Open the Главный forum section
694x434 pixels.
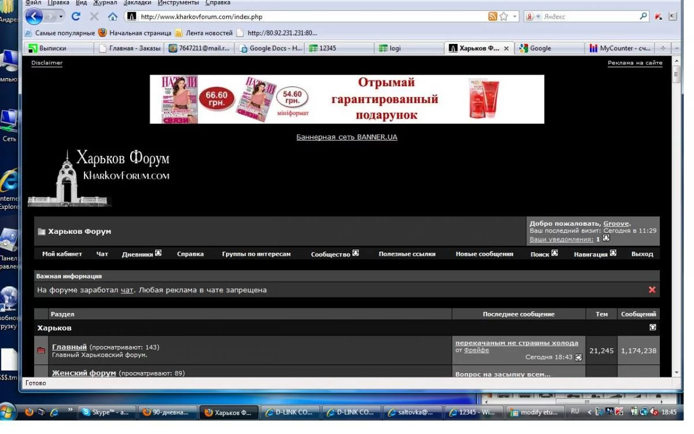click(69, 347)
